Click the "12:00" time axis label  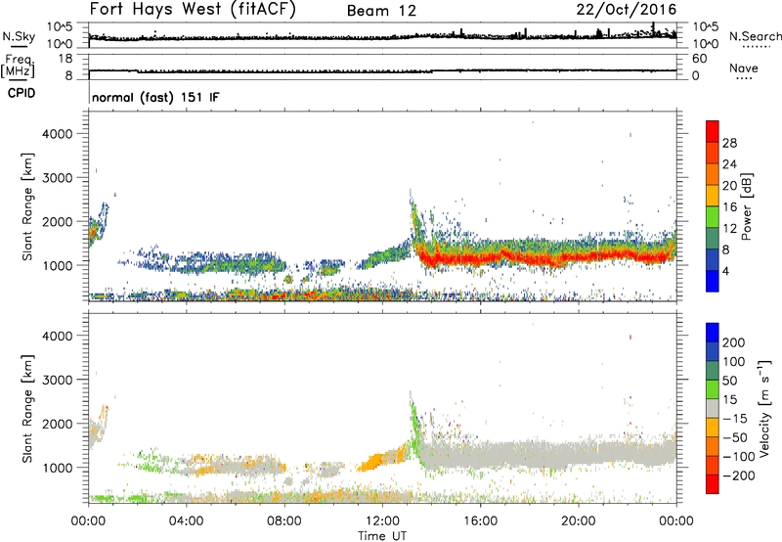382,521
